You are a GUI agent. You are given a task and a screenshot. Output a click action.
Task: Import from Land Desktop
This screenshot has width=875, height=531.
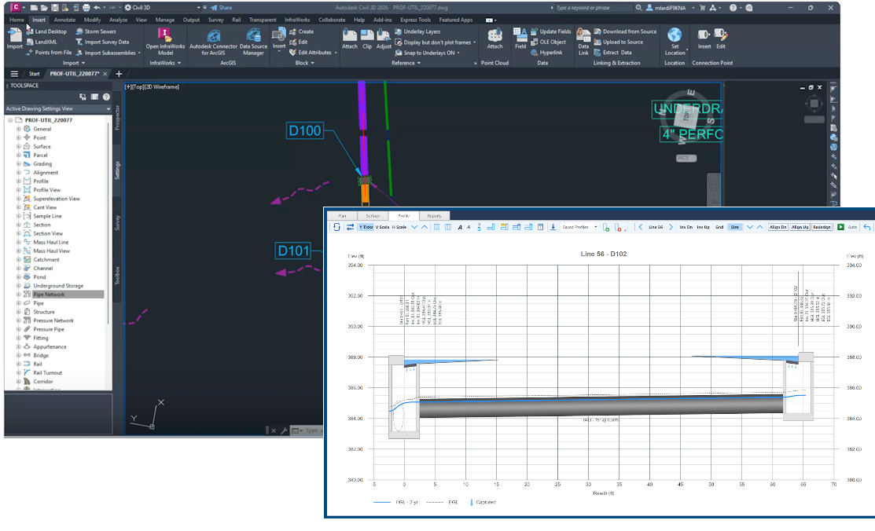point(46,31)
